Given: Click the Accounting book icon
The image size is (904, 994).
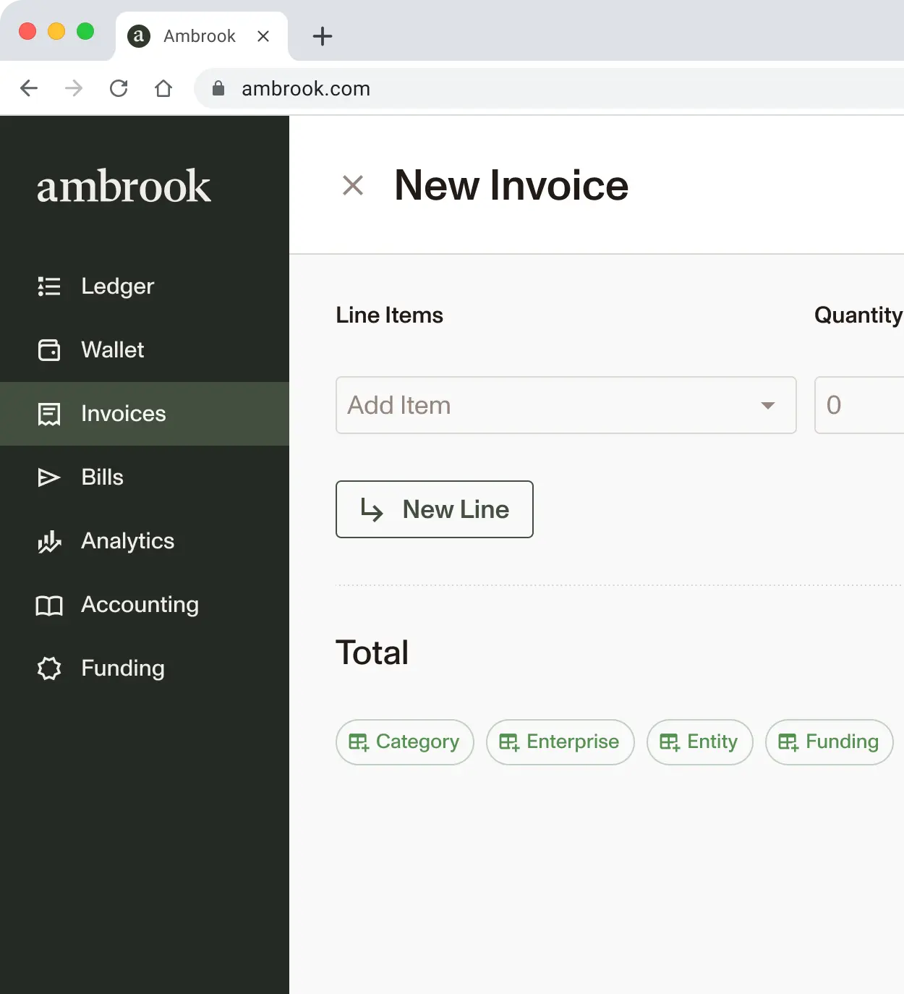Looking at the screenshot, I should pos(48,605).
